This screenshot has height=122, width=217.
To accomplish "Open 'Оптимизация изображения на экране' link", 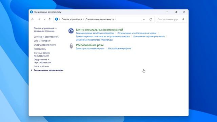I will coord(137,33).
